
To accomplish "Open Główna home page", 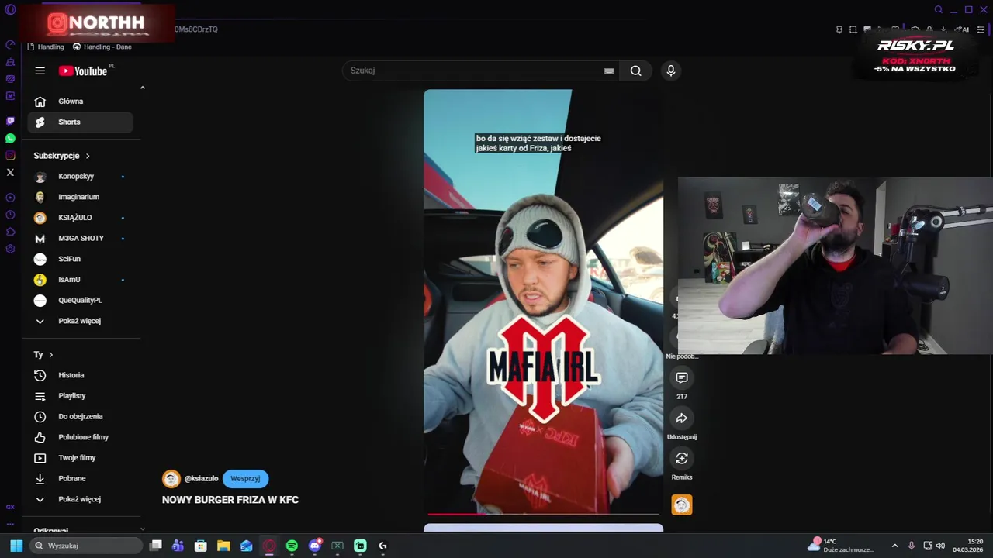I will 81,102.
